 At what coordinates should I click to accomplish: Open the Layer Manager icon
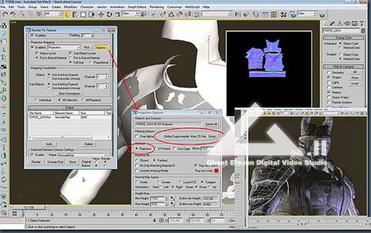[x=256, y=15]
